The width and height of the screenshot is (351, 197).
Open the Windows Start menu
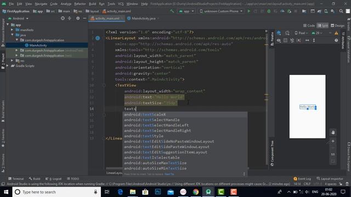pyautogui.click(x=6, y=192)
